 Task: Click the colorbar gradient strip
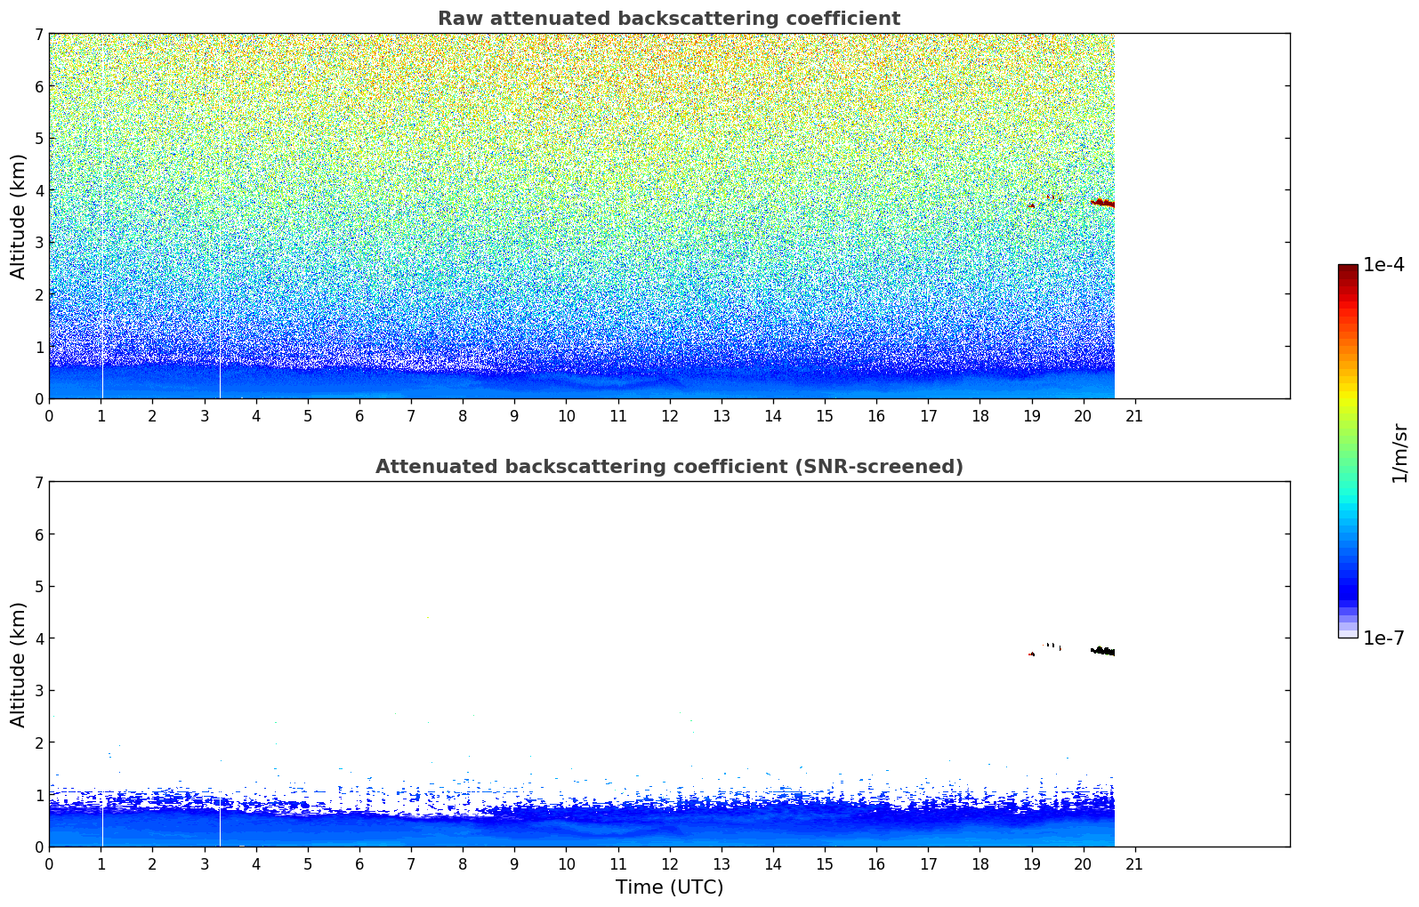click(x=1348, y=451)
